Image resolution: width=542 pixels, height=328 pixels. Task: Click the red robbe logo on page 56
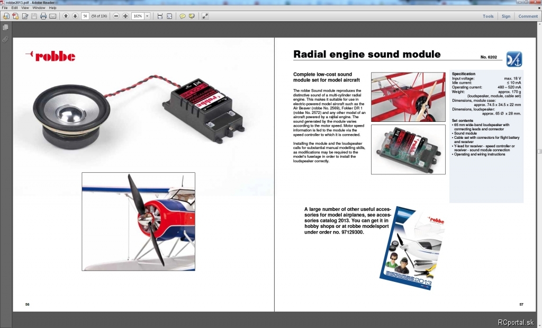click(50, 56)
